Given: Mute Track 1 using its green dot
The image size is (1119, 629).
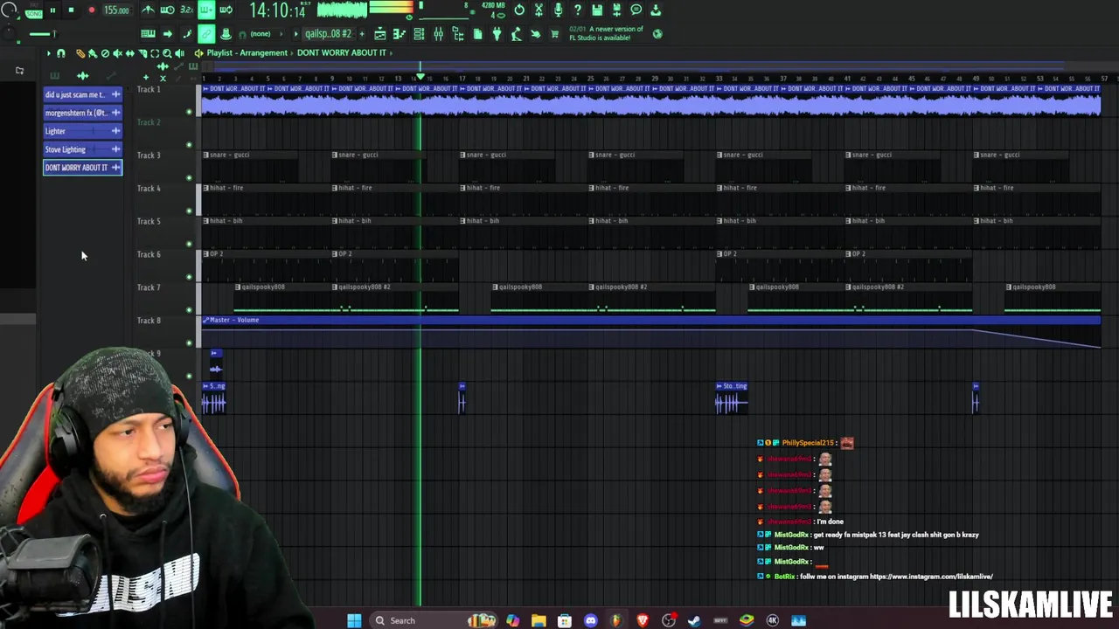Looking at the screenshot, I should [x=189, y=112].
